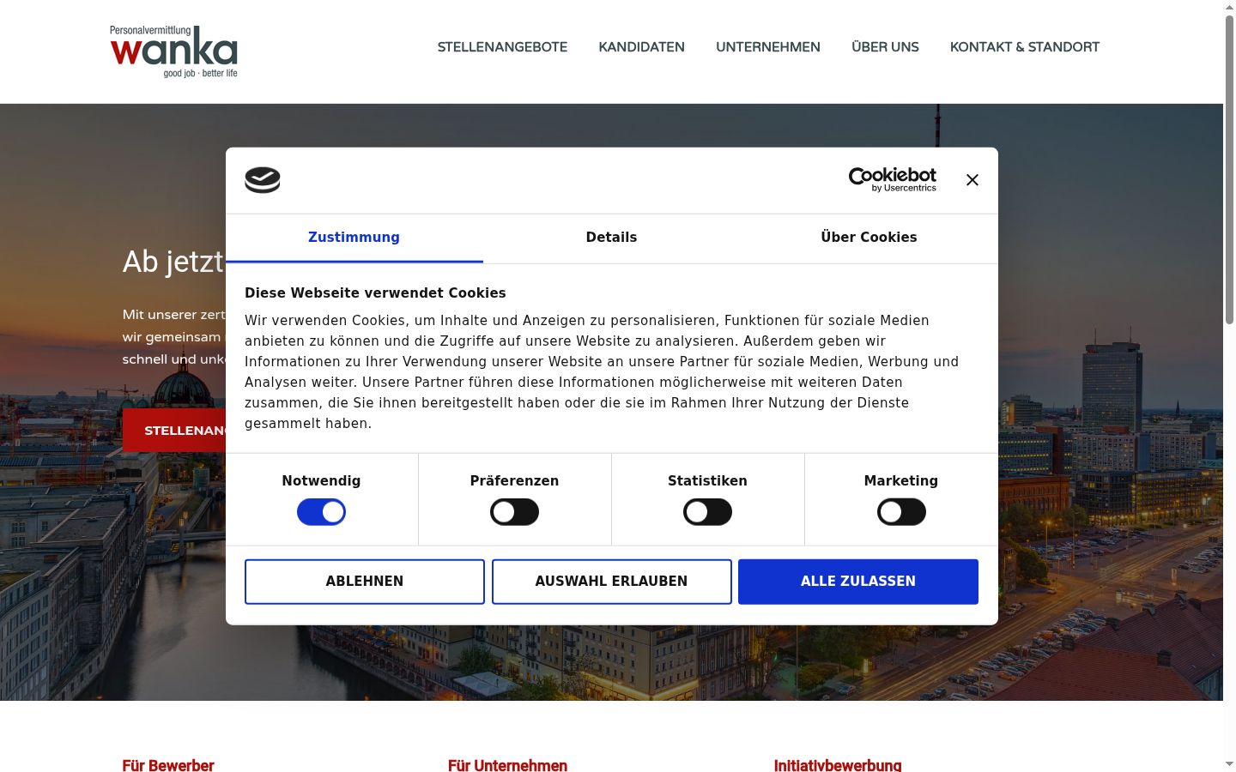
Task: Click the Für Unternehmen heading
Action: tap(507, 765)
